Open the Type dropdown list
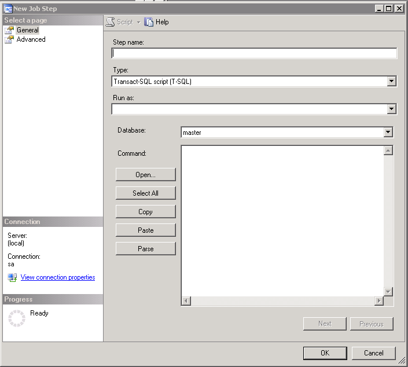The image size is (408, 367). pos(391,81)
